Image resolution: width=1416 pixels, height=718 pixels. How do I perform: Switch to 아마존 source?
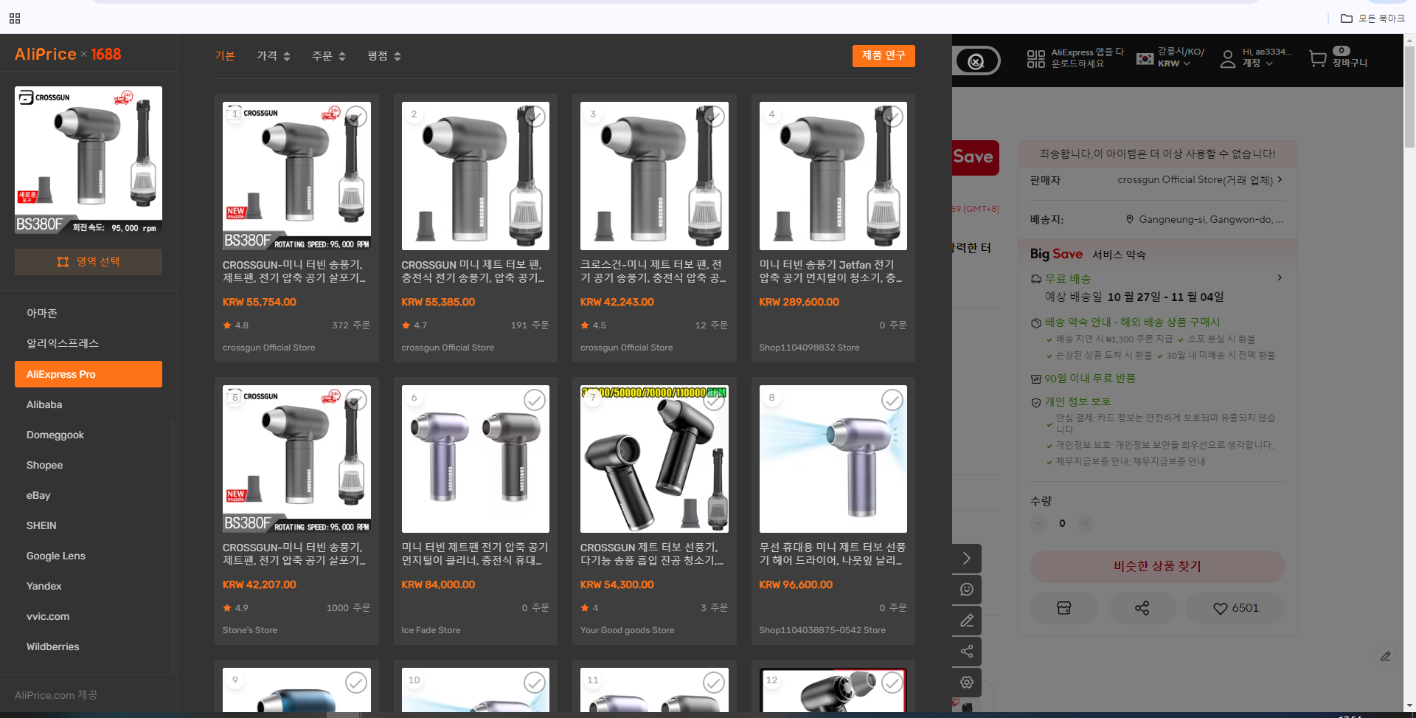[x=88, y=313]
